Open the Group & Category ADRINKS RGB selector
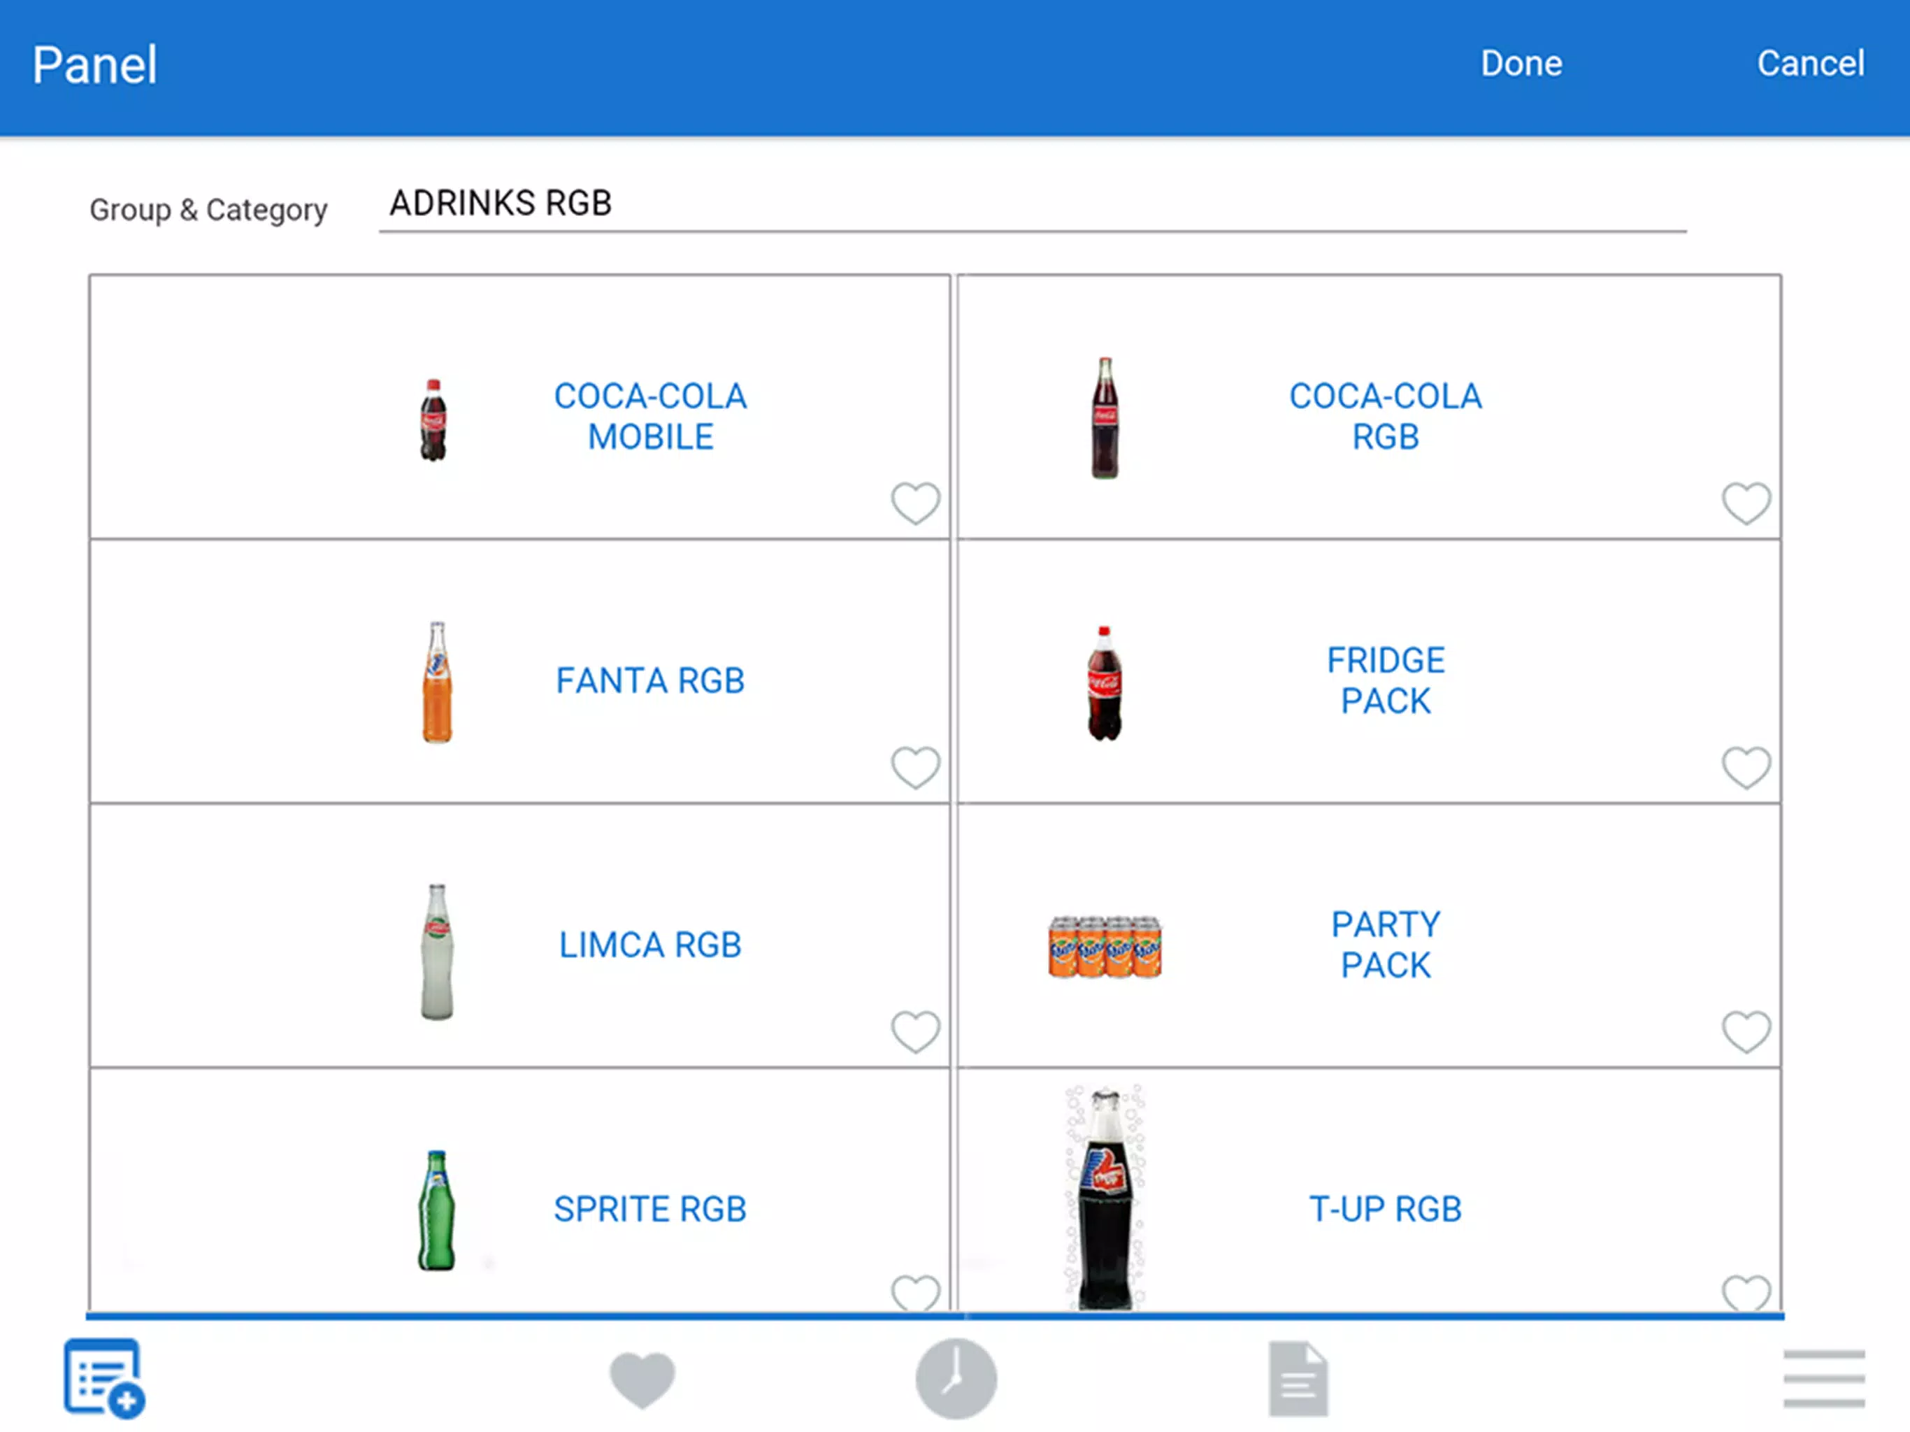The width and height of the screenshot is (1910, 1432). pyautogui.click(x=1032, y=206)
